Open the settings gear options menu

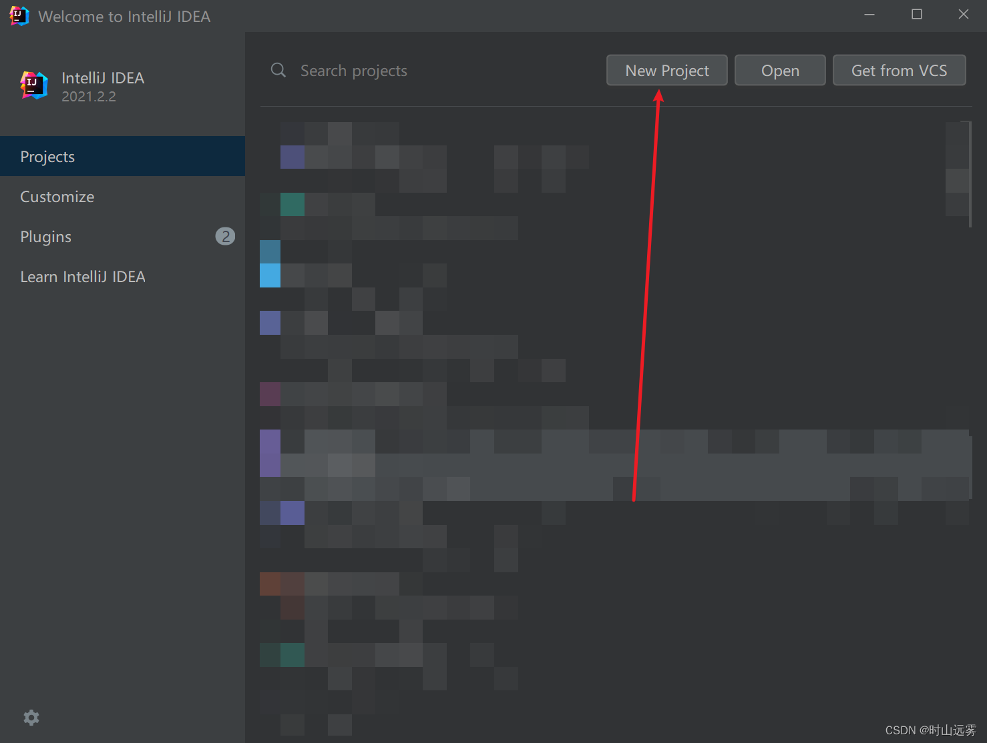pos(31,718)
